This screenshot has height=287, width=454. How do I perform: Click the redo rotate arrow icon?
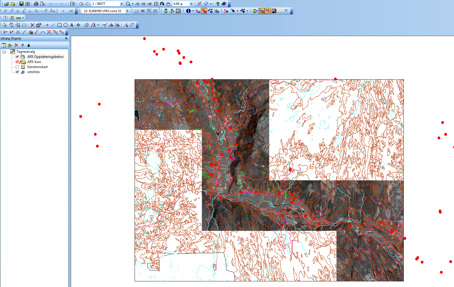(x=162, y=4)
